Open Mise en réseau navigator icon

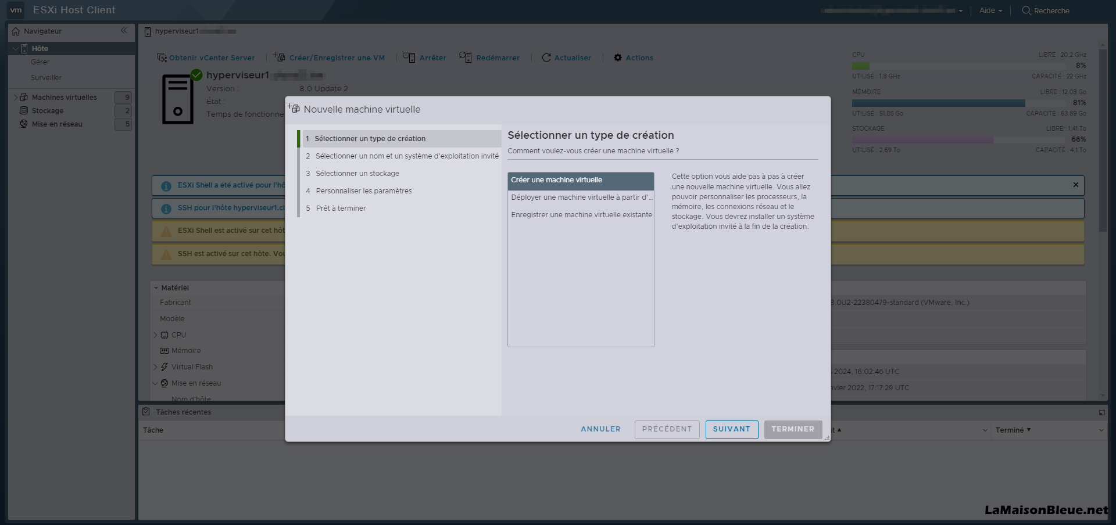[x=24, y=124]
